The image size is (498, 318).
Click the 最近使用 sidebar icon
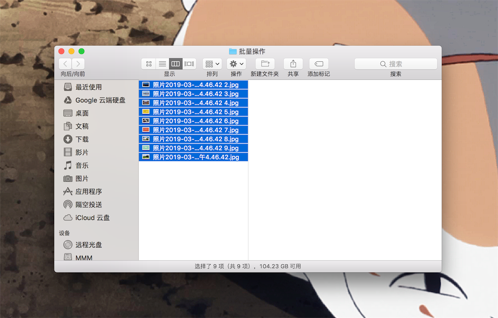[x=67, y=87]
